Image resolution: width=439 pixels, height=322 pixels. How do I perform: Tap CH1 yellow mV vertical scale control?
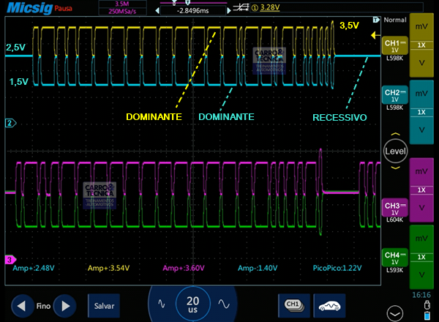click(x=421, y=26)
